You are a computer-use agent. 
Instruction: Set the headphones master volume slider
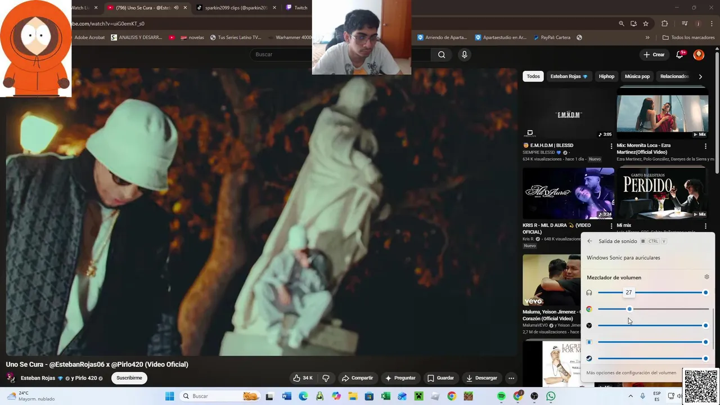(x=653, y=292)
